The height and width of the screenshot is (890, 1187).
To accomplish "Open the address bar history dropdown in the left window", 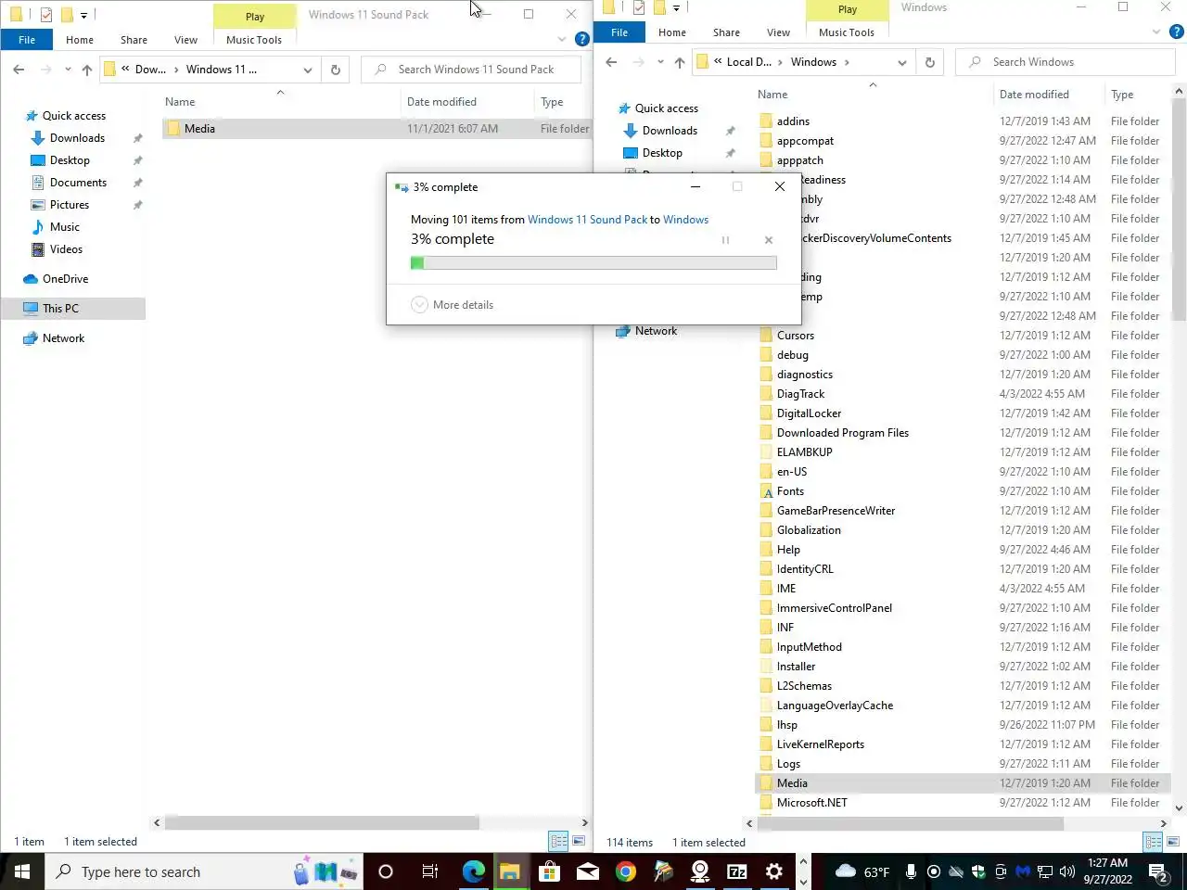I will (x=308, y=70).
